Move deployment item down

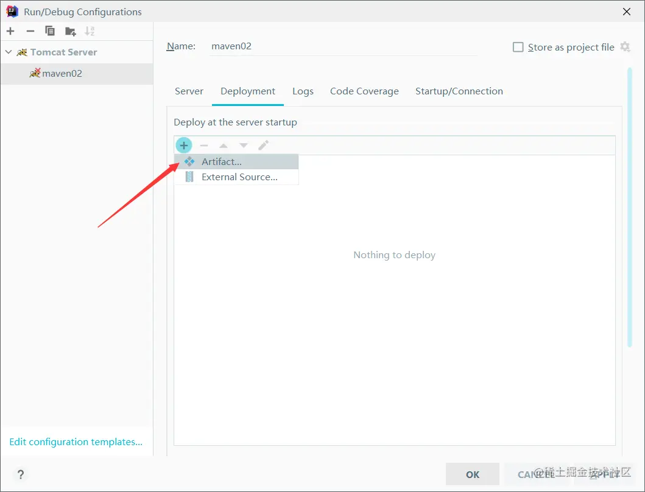244,145
